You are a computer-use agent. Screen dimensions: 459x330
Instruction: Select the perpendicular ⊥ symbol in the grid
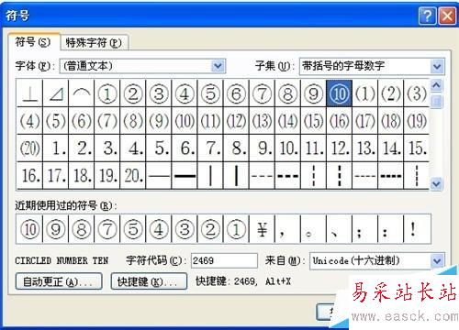pyautogui.click(x=30, y=93)
